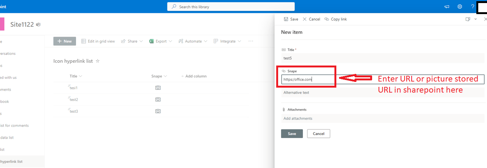Click the megaphone feedback icon in header
This screenshot has height=168, width=487.
[447, 6]
